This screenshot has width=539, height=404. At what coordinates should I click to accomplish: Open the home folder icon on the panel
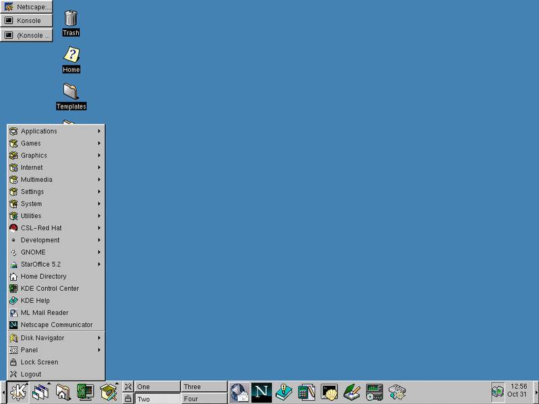click(x=63, y=392)
